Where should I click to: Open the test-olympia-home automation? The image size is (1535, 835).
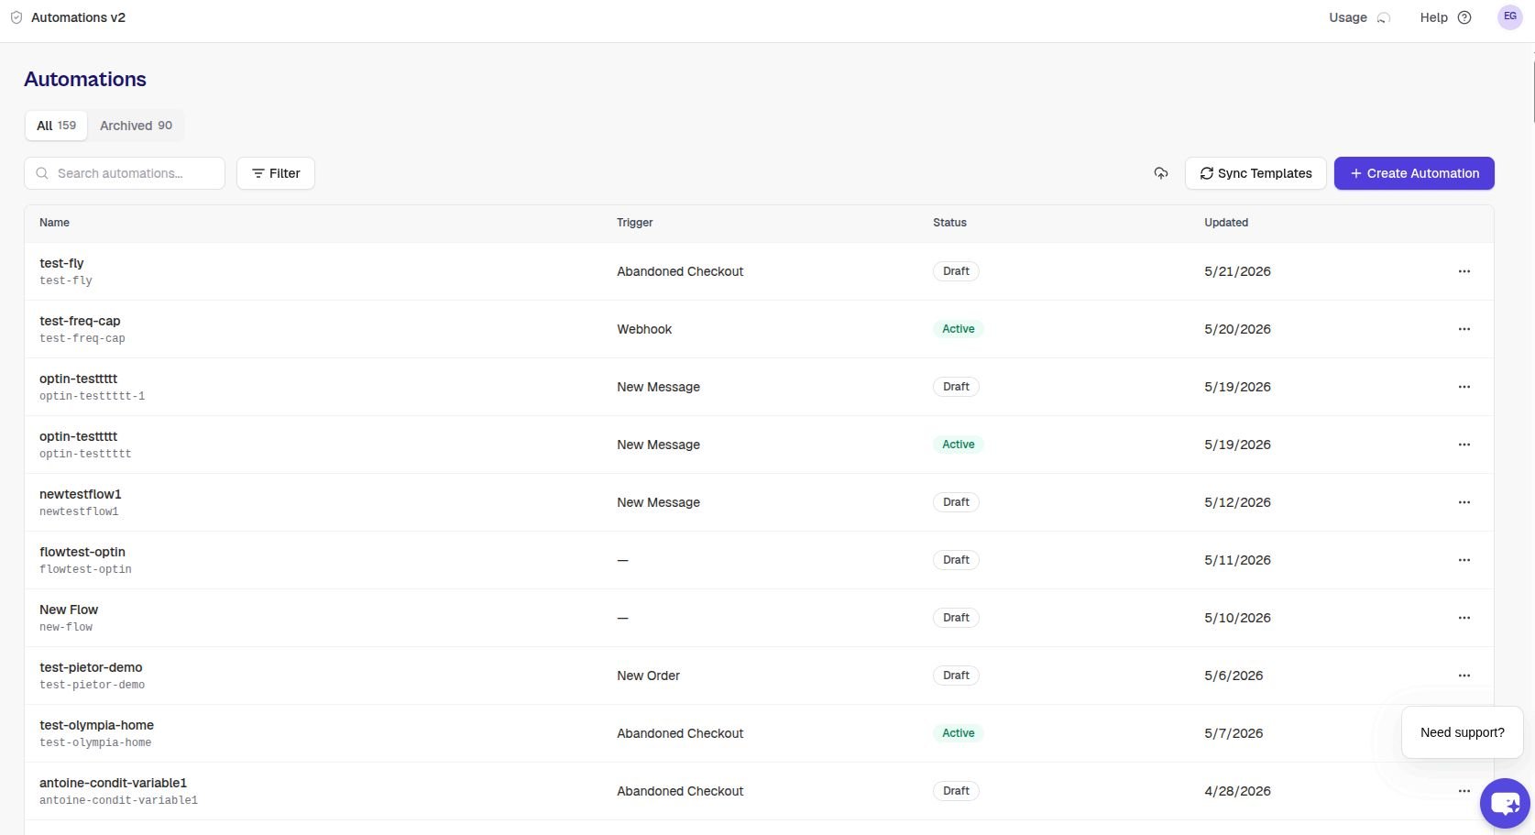pos(96,725)
